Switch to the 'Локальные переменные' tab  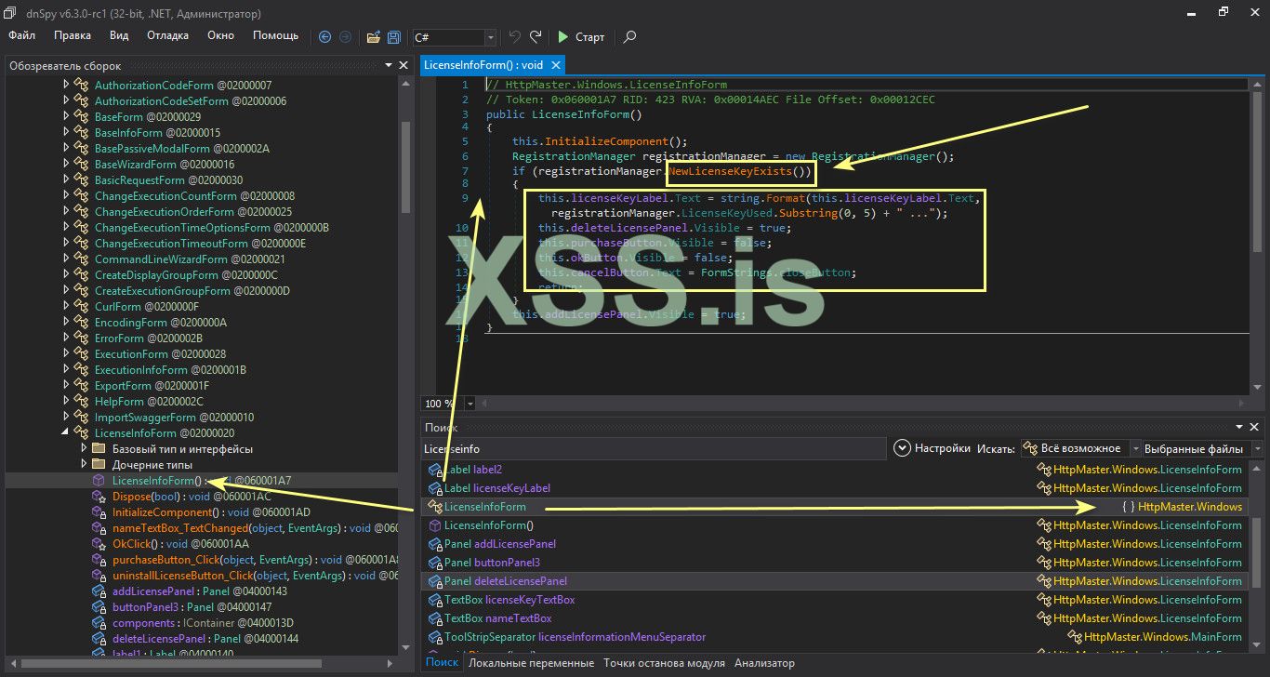(x=531, y=663)
